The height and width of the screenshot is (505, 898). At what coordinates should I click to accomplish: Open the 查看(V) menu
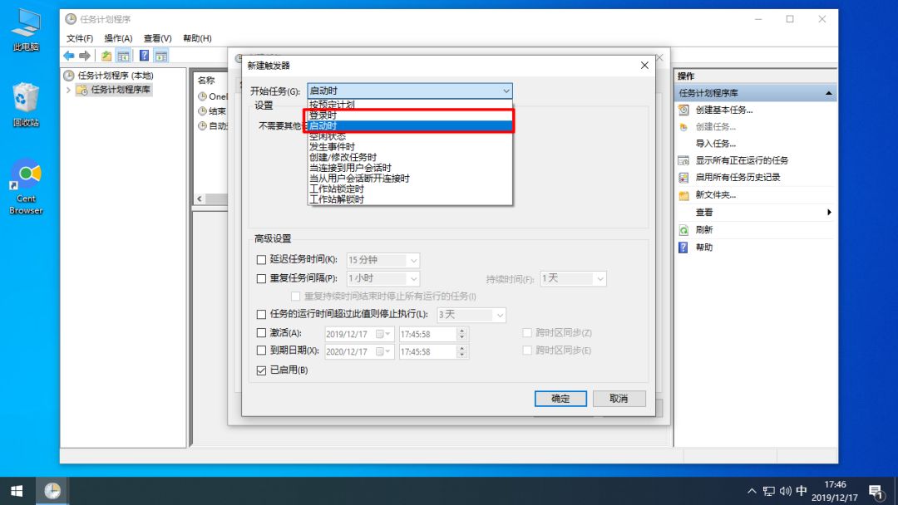pyautogui.click(x=157, y=37)
